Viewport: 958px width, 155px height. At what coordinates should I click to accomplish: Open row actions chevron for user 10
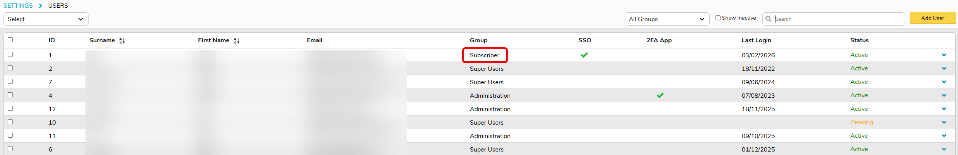944,122
